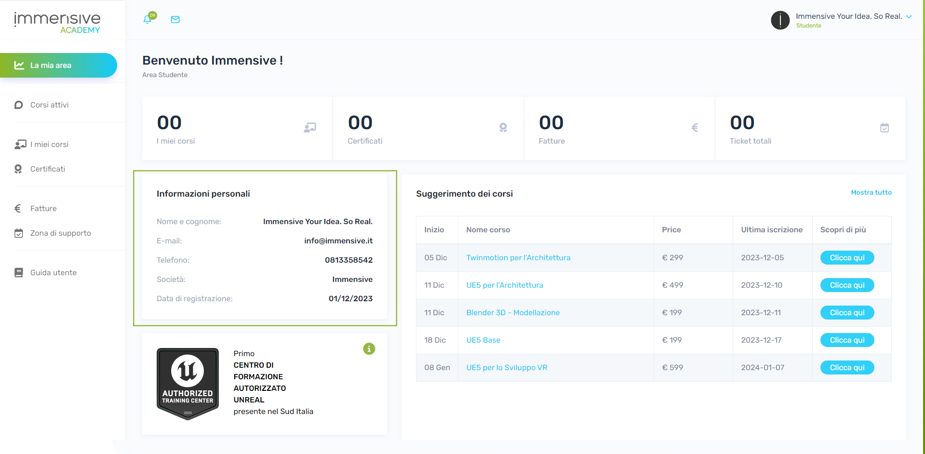Click the calendar icon in Ticket totali card
925x454 pixels.
[x=885, y=128]
